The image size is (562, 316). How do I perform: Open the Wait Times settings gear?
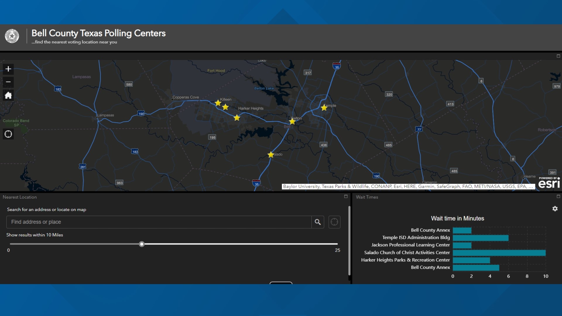[556, 209]
